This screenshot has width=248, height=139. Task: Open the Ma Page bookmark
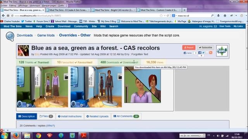(180, 21)
